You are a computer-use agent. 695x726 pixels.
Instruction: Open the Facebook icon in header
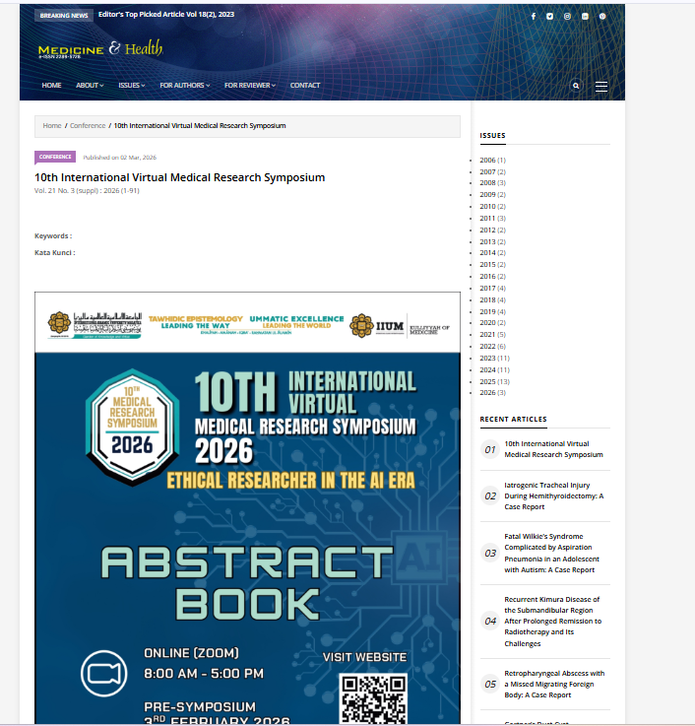534,16
